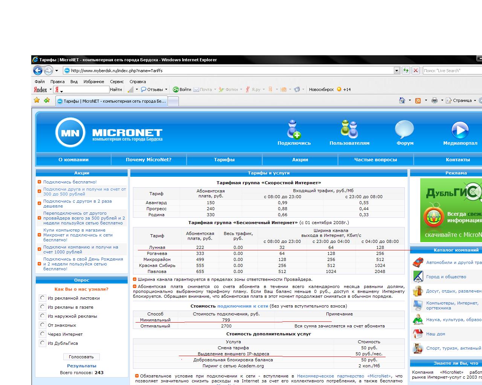The image size is (482, 385).
Task: Go to 'Акции' navigation item
Action: click(x=300, y=159)
